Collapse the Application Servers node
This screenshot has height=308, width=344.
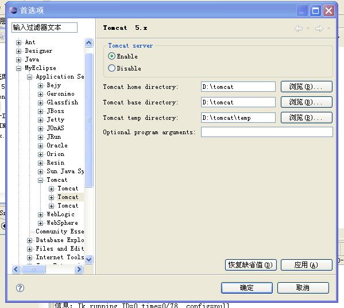(30, 77)
